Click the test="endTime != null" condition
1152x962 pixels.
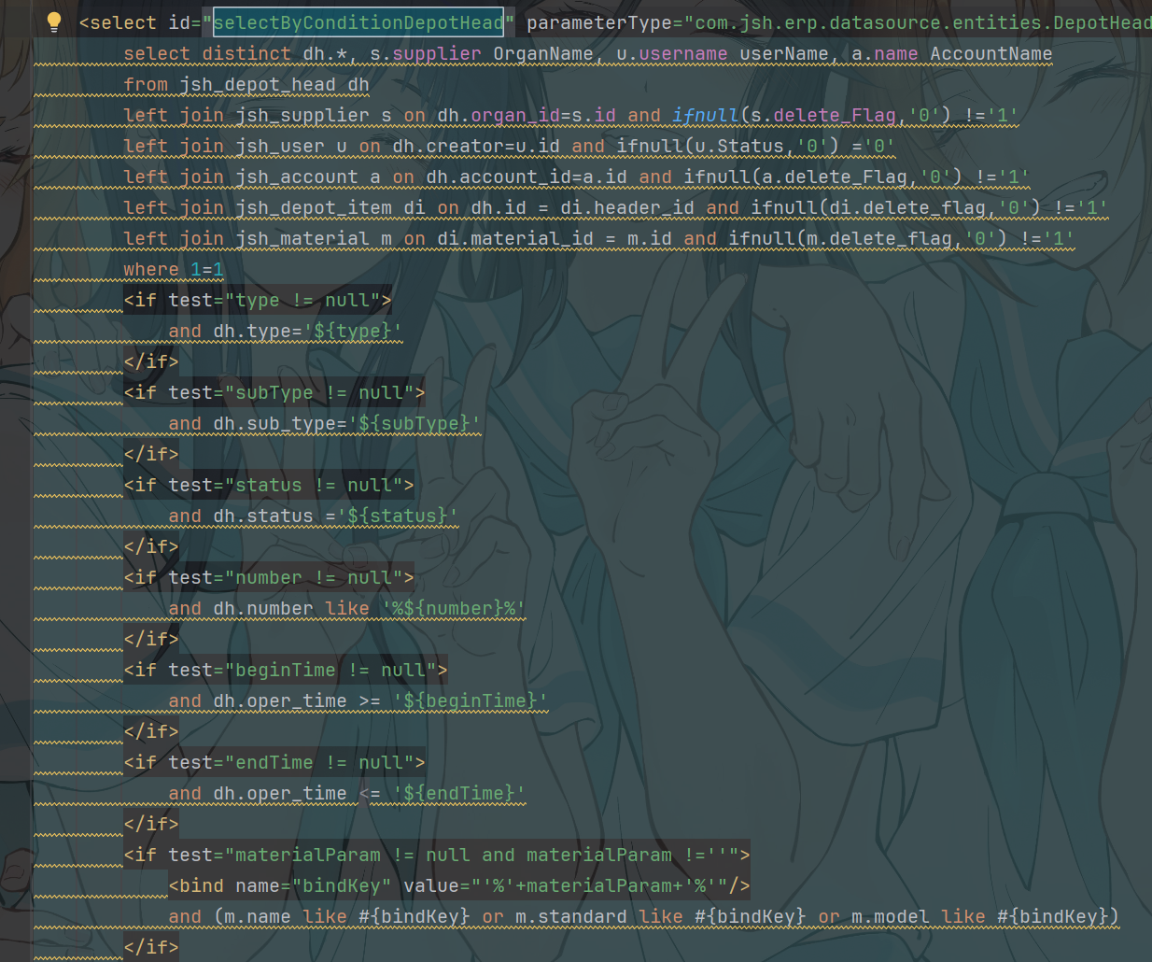291,762
